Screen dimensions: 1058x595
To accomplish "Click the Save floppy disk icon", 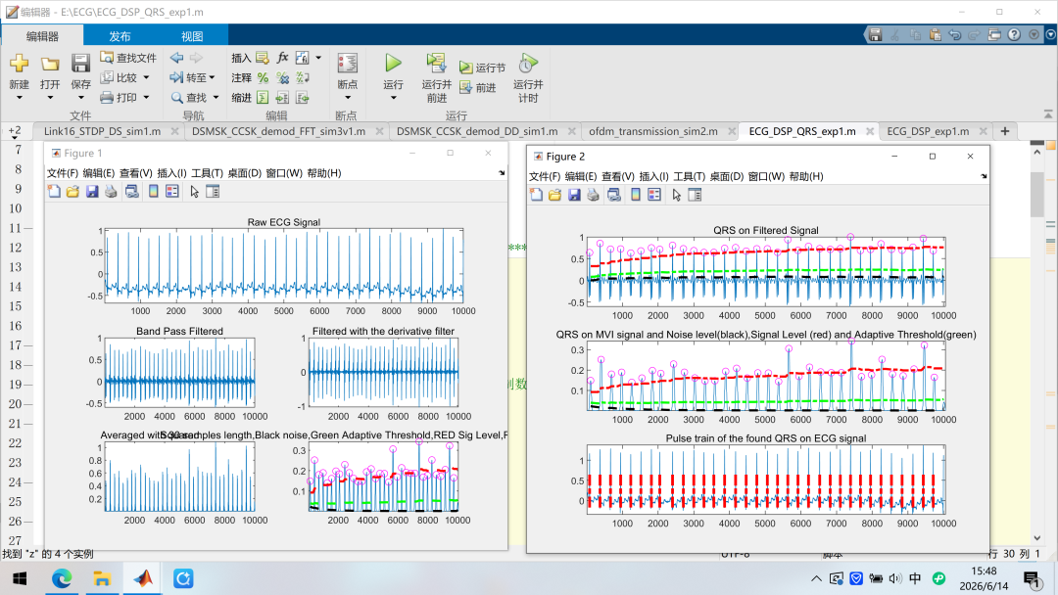I will [80, 64].
